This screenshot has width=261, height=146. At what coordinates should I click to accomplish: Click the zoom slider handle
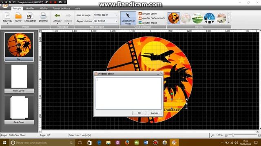[233, 135]
